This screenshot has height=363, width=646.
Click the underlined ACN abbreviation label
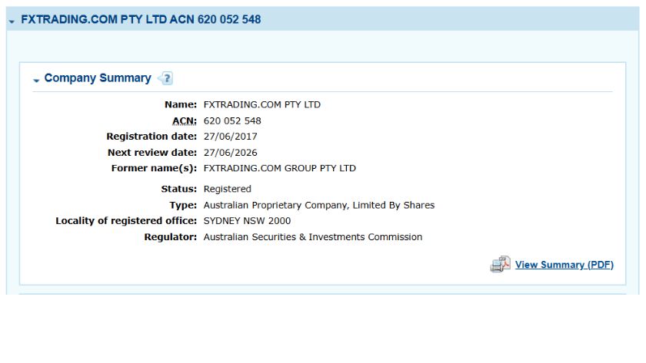click(185, 120)
